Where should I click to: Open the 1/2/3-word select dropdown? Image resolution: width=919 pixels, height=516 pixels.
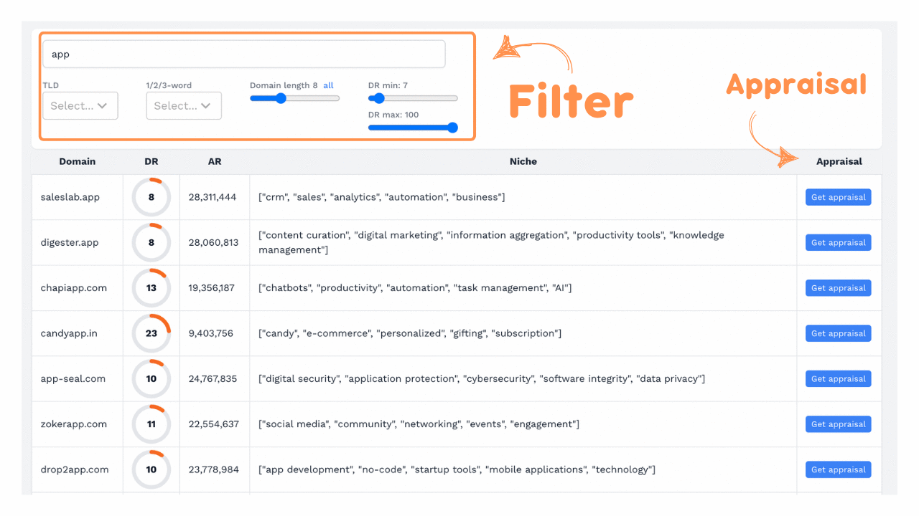[x=184, y=105]
